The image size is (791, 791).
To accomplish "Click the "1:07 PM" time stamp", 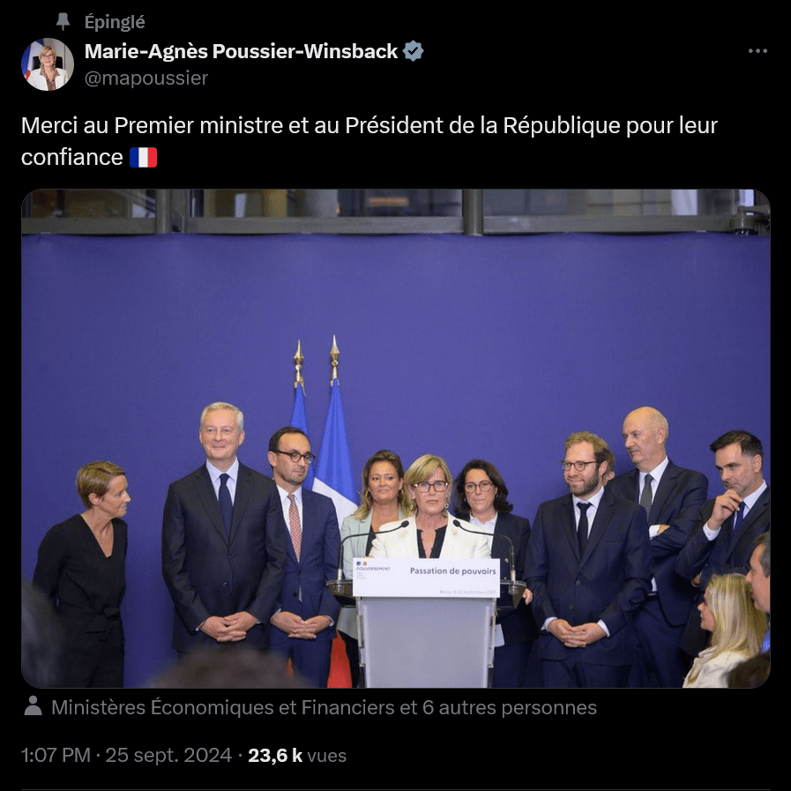I will click(56, 755).
